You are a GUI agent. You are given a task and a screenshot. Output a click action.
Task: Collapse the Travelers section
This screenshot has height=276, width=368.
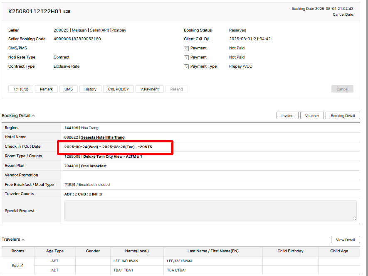(x=23, y=239)
